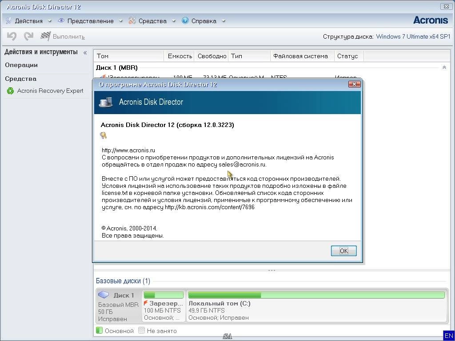
Task: Click the red flag icon on Зарезер… partition
Action: click(146, 303)
